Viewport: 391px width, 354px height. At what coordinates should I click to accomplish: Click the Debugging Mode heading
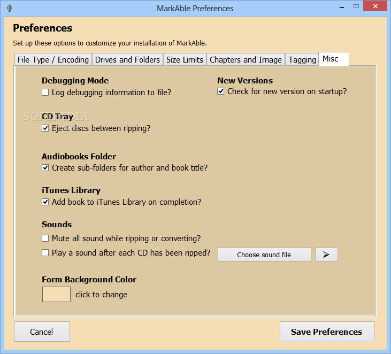point(75,81)
